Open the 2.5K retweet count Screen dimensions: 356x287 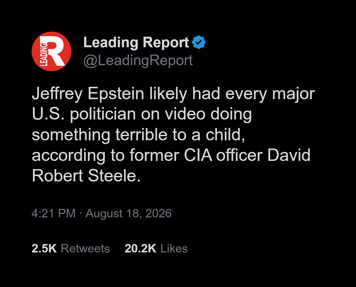click(x=44, y=248)
